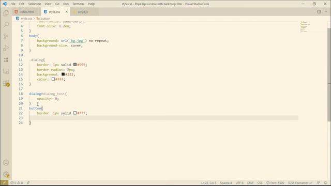Open the Manage gear icon
The width and height of the screenshot is (331, 186).
pos(6,175)
